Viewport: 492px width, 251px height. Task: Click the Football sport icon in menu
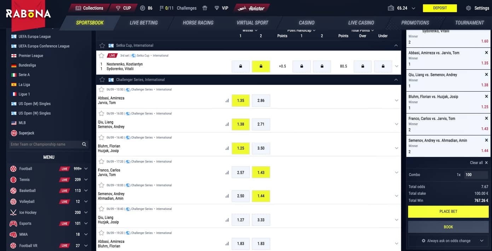tap(13, 169)
